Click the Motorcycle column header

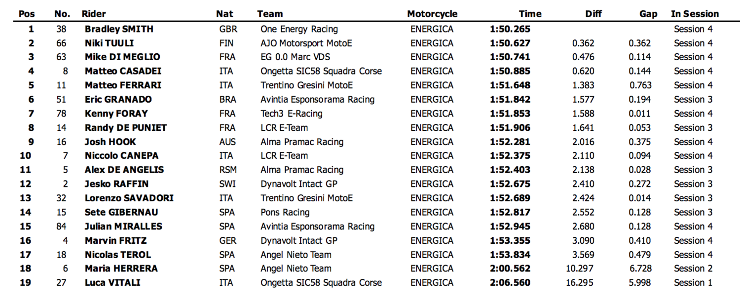[432, 14]
